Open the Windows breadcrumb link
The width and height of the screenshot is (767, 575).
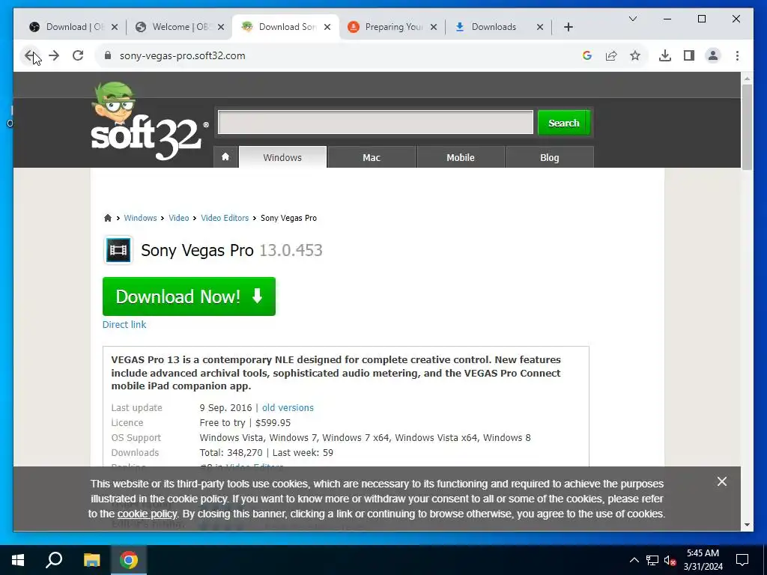point(140,218)
